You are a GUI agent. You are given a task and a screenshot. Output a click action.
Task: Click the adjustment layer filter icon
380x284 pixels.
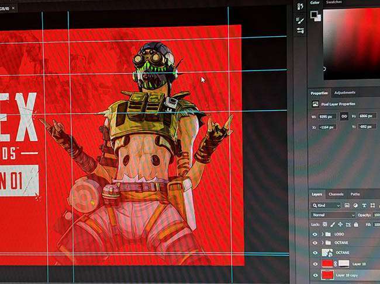(355, 205)
